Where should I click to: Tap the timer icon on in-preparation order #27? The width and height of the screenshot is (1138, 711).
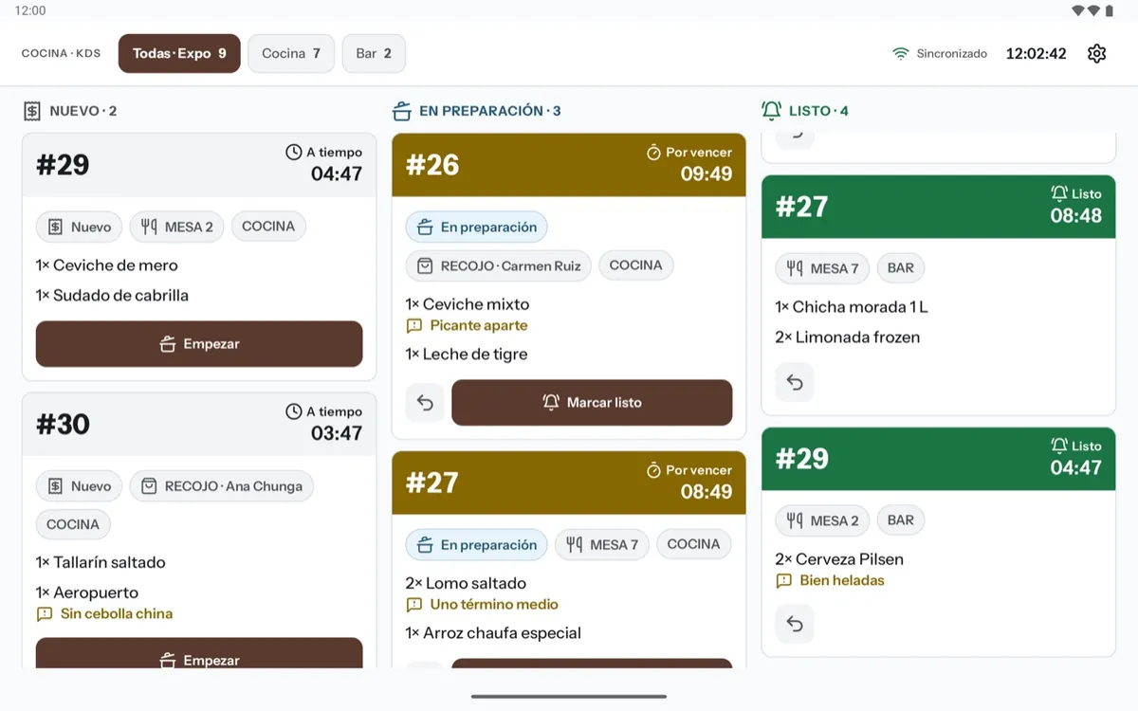click(653, 470)
